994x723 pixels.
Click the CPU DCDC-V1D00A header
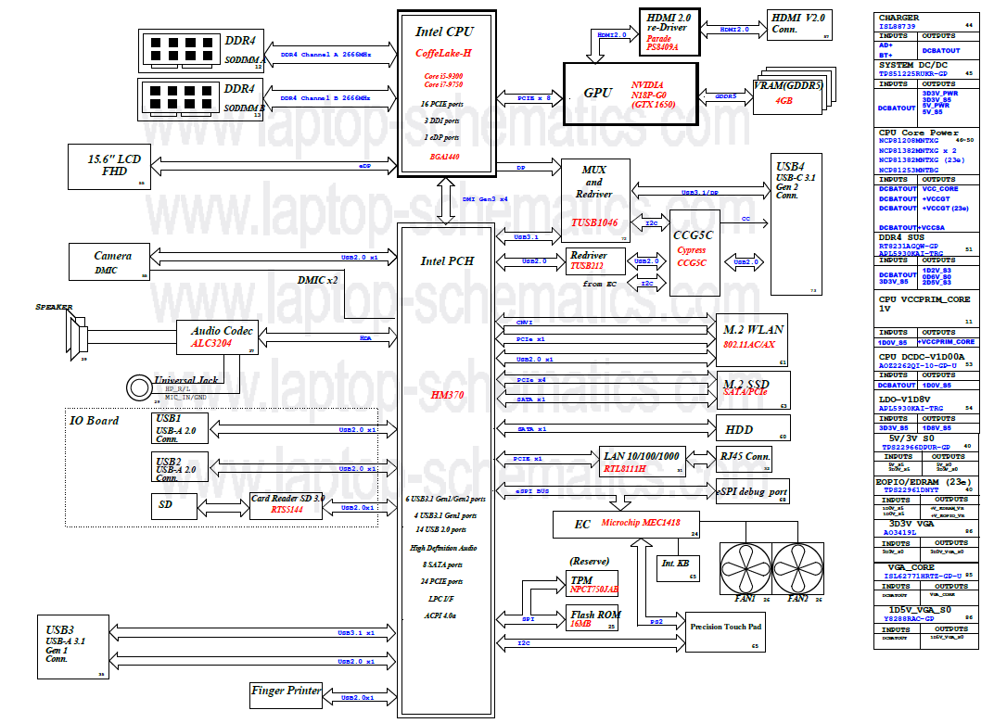point(926,361)
